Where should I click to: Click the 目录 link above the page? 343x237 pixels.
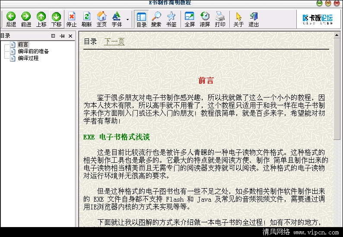(x=90, y=41)
